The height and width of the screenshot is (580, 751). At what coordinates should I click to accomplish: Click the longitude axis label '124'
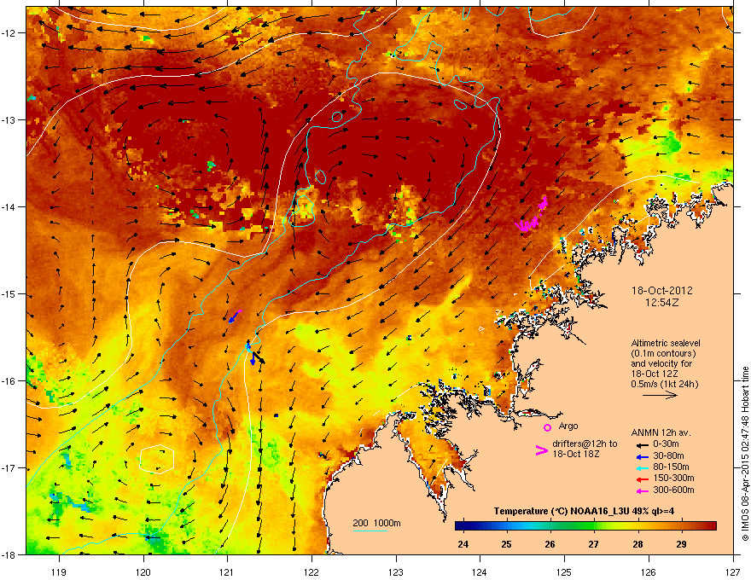(x=480, y=572)
